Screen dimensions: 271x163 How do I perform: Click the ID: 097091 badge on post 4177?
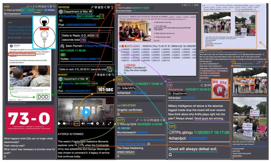coord(124,128)
